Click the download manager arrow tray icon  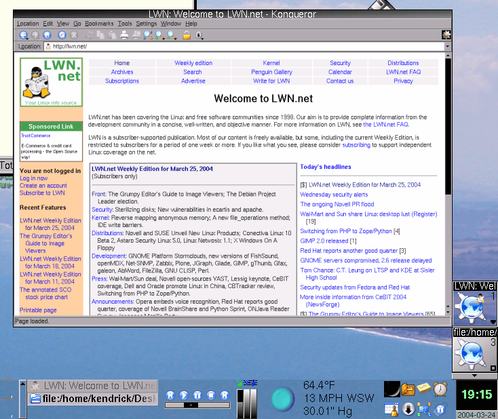click(x=408, y=410)
